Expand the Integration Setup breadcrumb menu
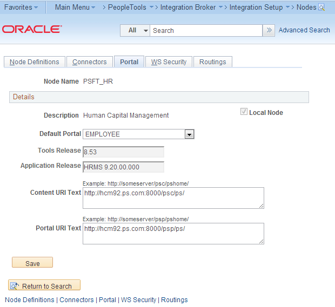Screen dimensions: 335x307 click(x=288, y=7)
